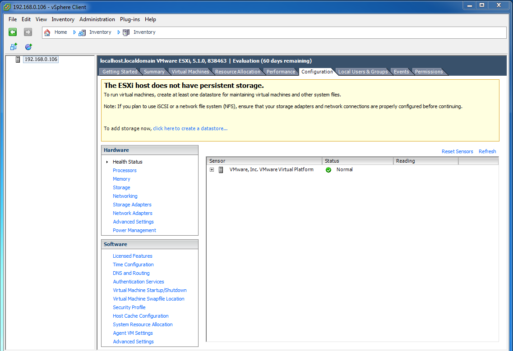Viewport: 513px width, 351px height.
Task: Click the vSphere Client title bar icon
Action: click(7, 7)
